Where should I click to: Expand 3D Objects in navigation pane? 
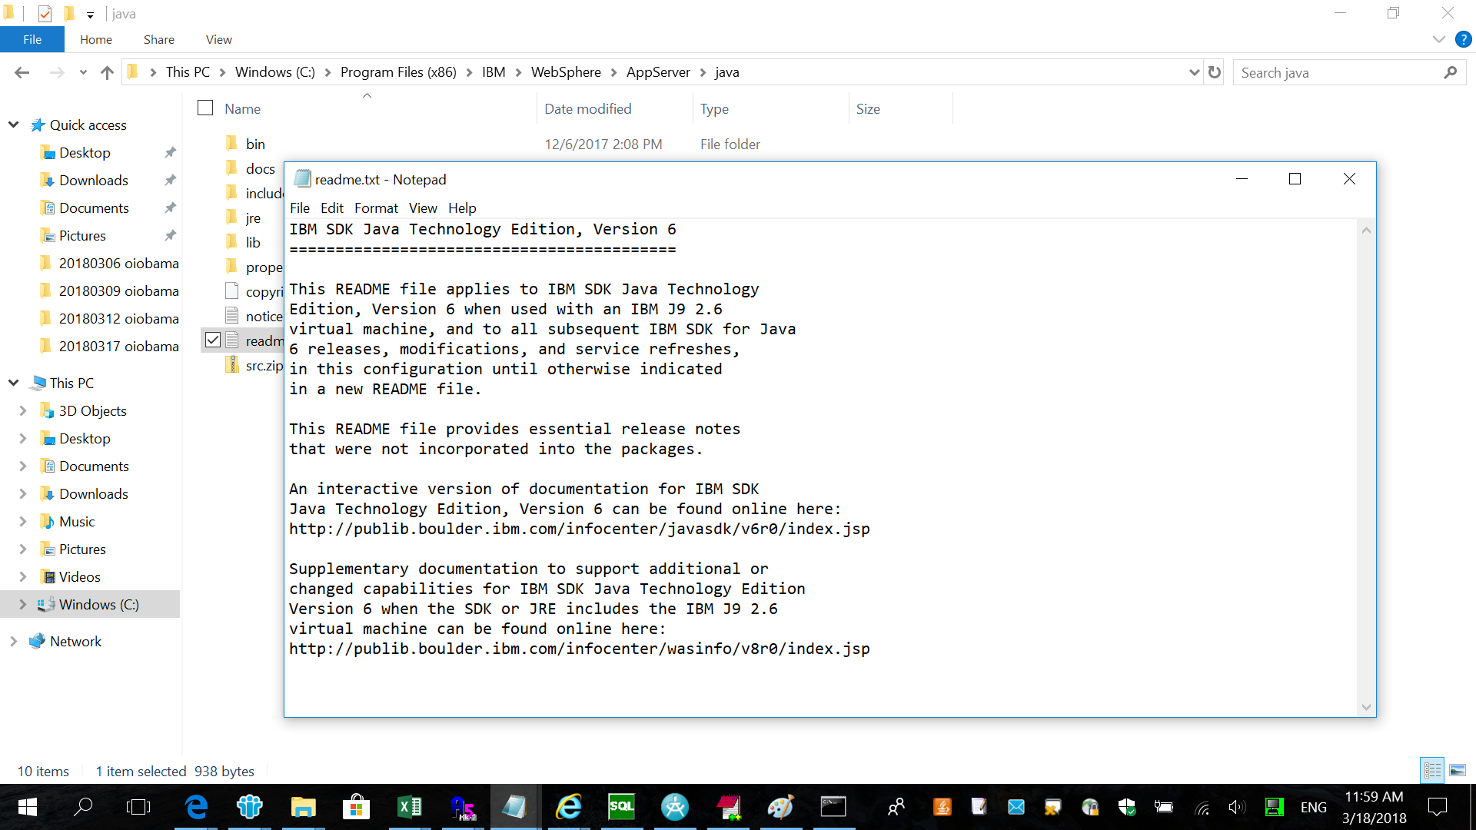click(x=22, y=410)
